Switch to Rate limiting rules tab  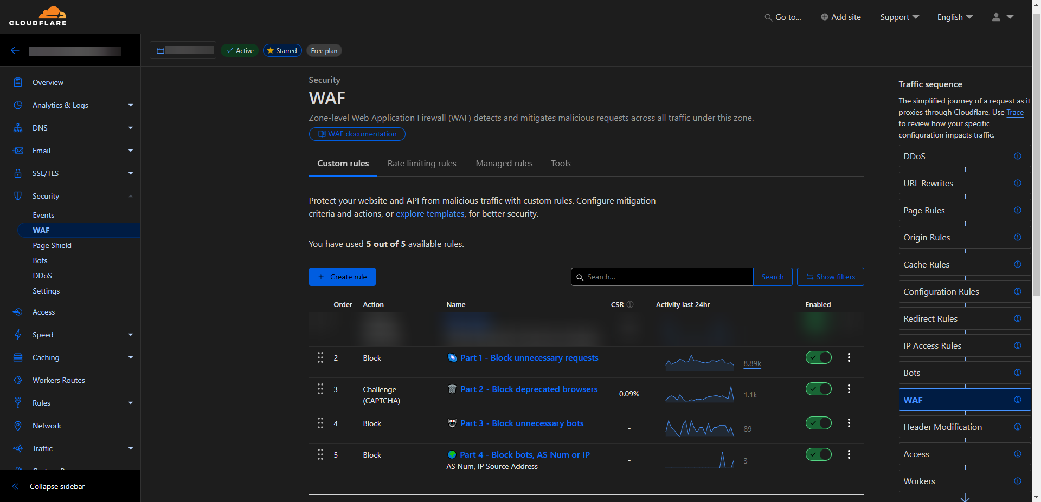pos(422,164)
